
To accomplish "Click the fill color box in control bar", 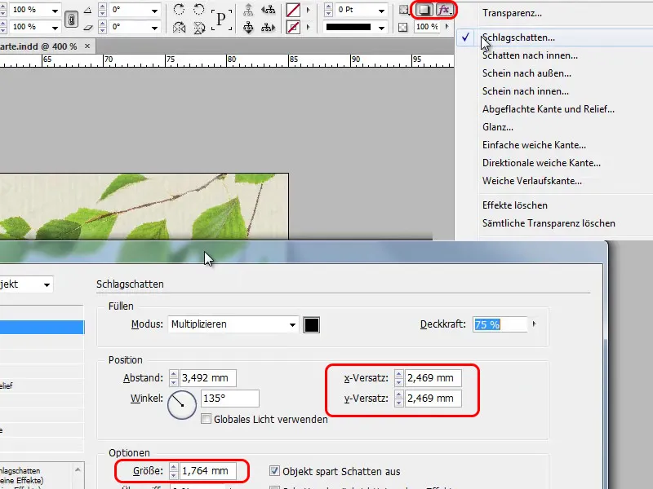I will pyautogui.click(x=293, y=10).
